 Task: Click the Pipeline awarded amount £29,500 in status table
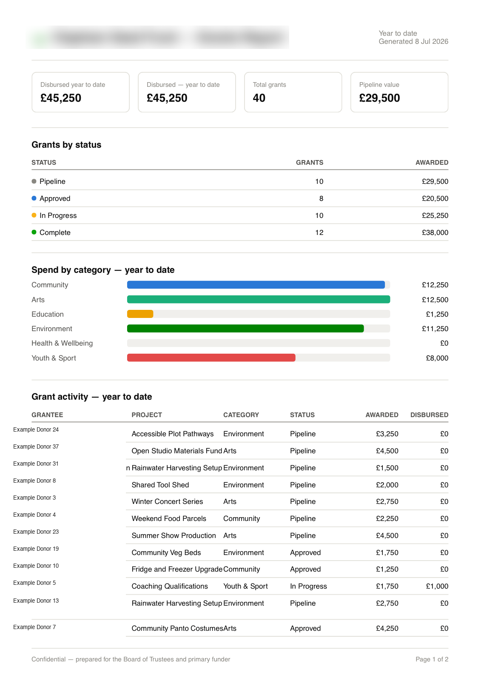coord(435,181)
